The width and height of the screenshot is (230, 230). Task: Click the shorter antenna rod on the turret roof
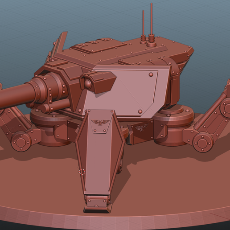[143, 23]
